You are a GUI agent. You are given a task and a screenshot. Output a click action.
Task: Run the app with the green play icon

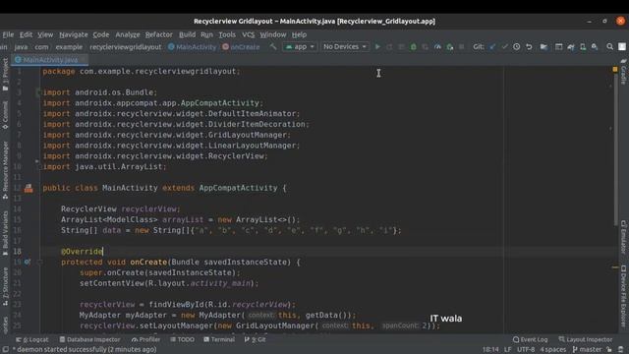tap(377, 47)
